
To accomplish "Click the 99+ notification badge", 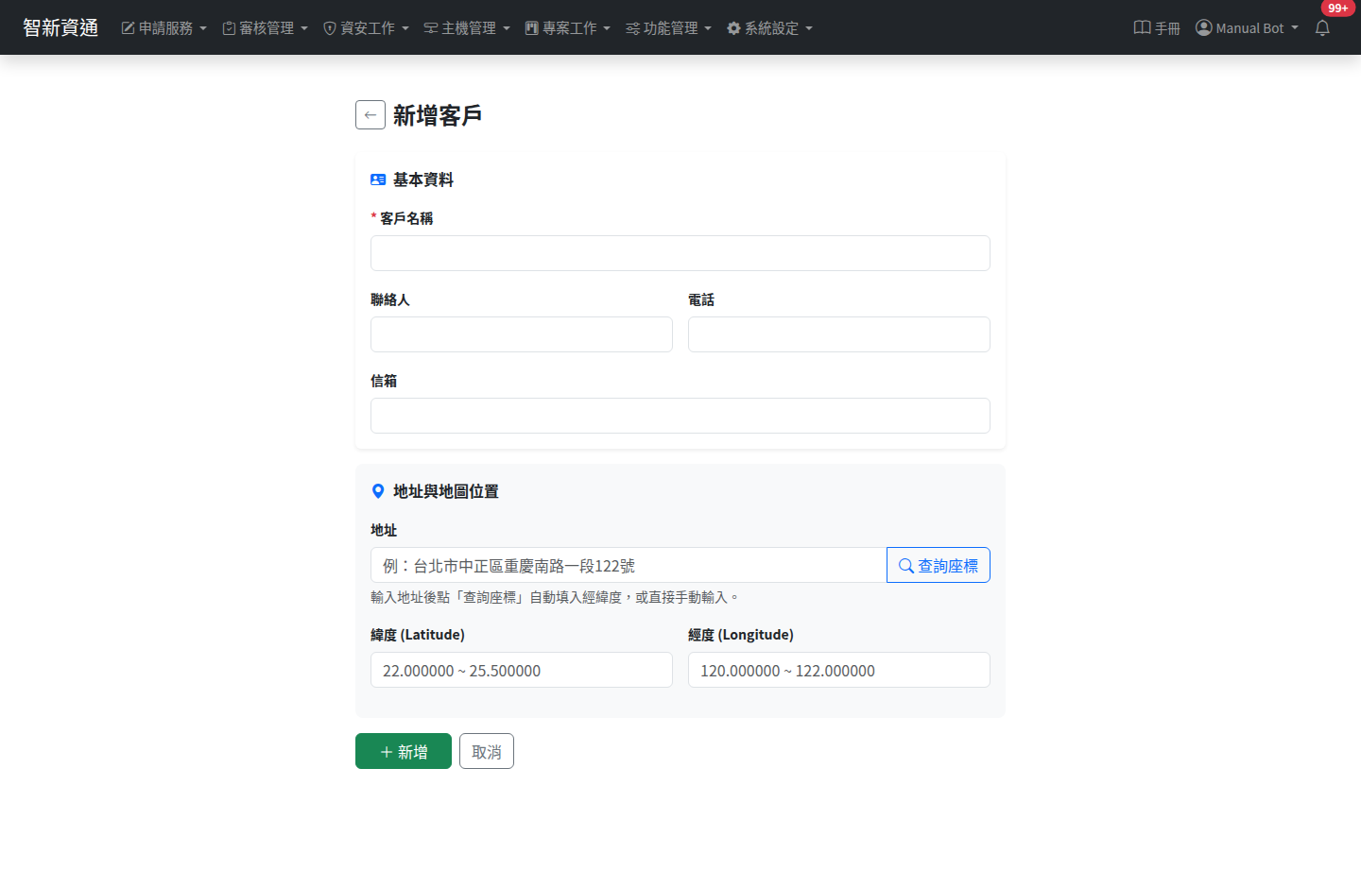I will (x=1337, y=9).
